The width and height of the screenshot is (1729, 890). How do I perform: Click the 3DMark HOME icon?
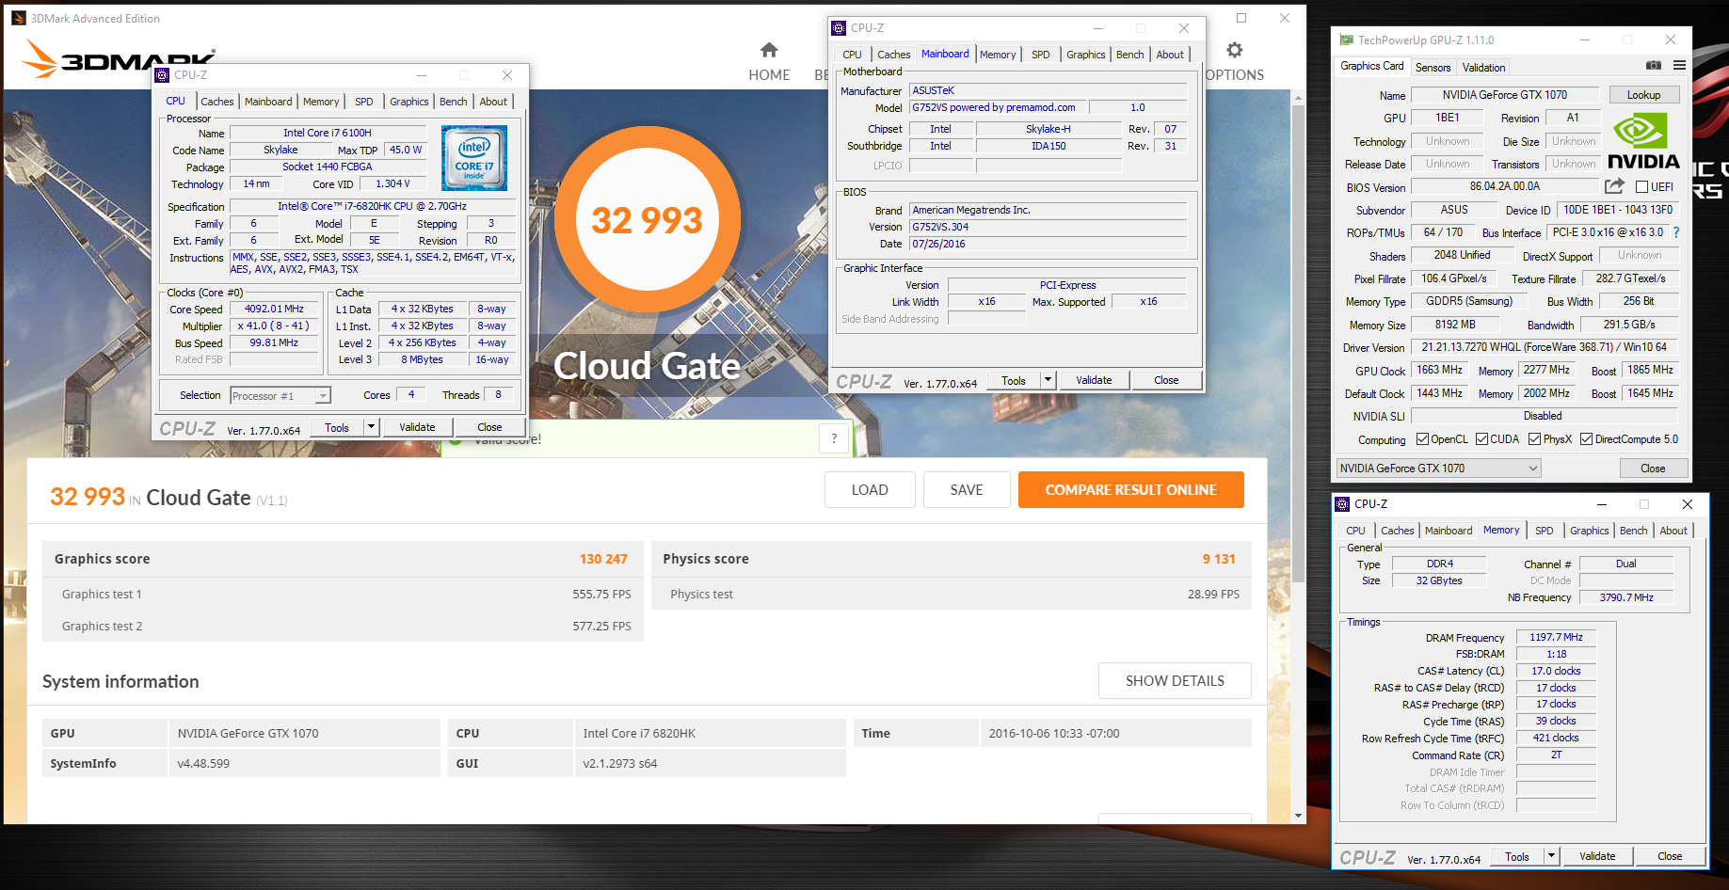(769, 50)
